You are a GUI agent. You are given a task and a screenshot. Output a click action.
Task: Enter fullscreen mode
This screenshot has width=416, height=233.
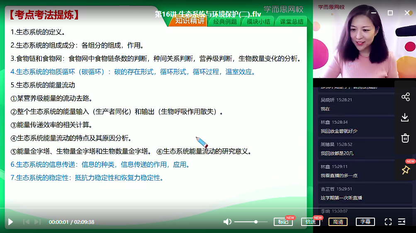click(x=388, y=222)
